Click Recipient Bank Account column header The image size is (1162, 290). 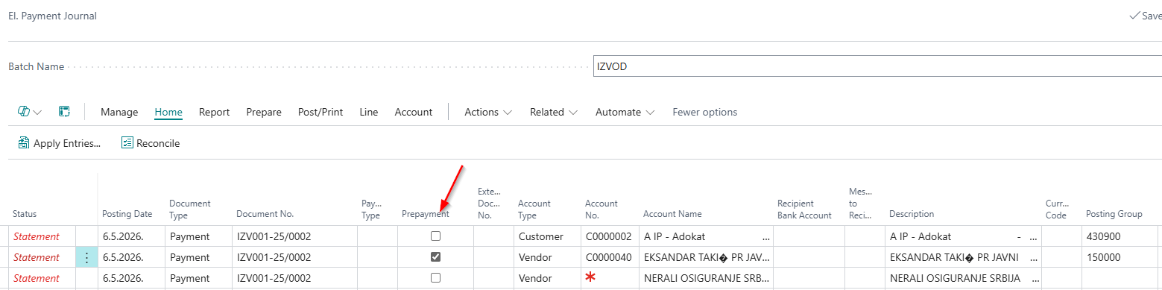(x=804, y=209)
